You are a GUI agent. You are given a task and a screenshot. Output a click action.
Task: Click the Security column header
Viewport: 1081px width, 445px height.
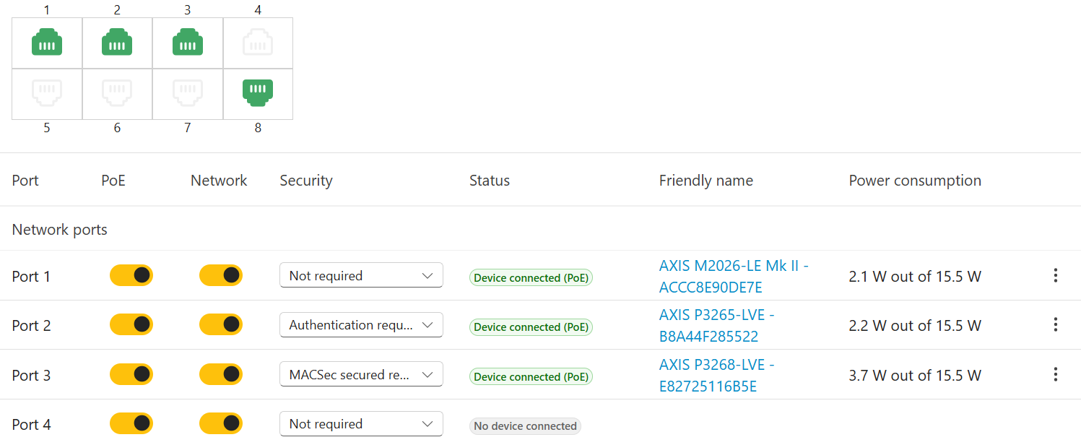(x=306, y=181)
